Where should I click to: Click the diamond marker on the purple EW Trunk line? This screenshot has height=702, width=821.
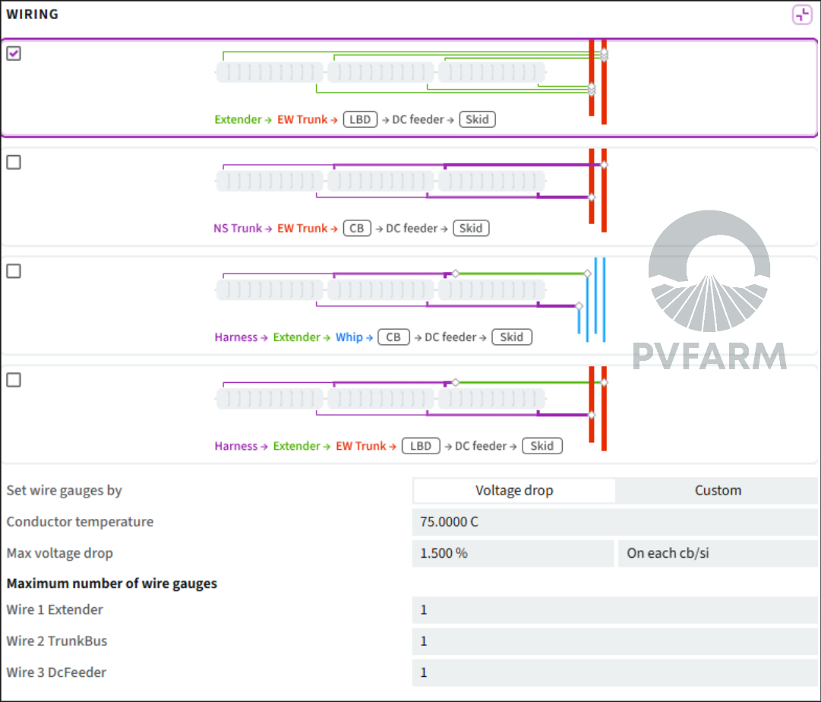coord(604,164)
